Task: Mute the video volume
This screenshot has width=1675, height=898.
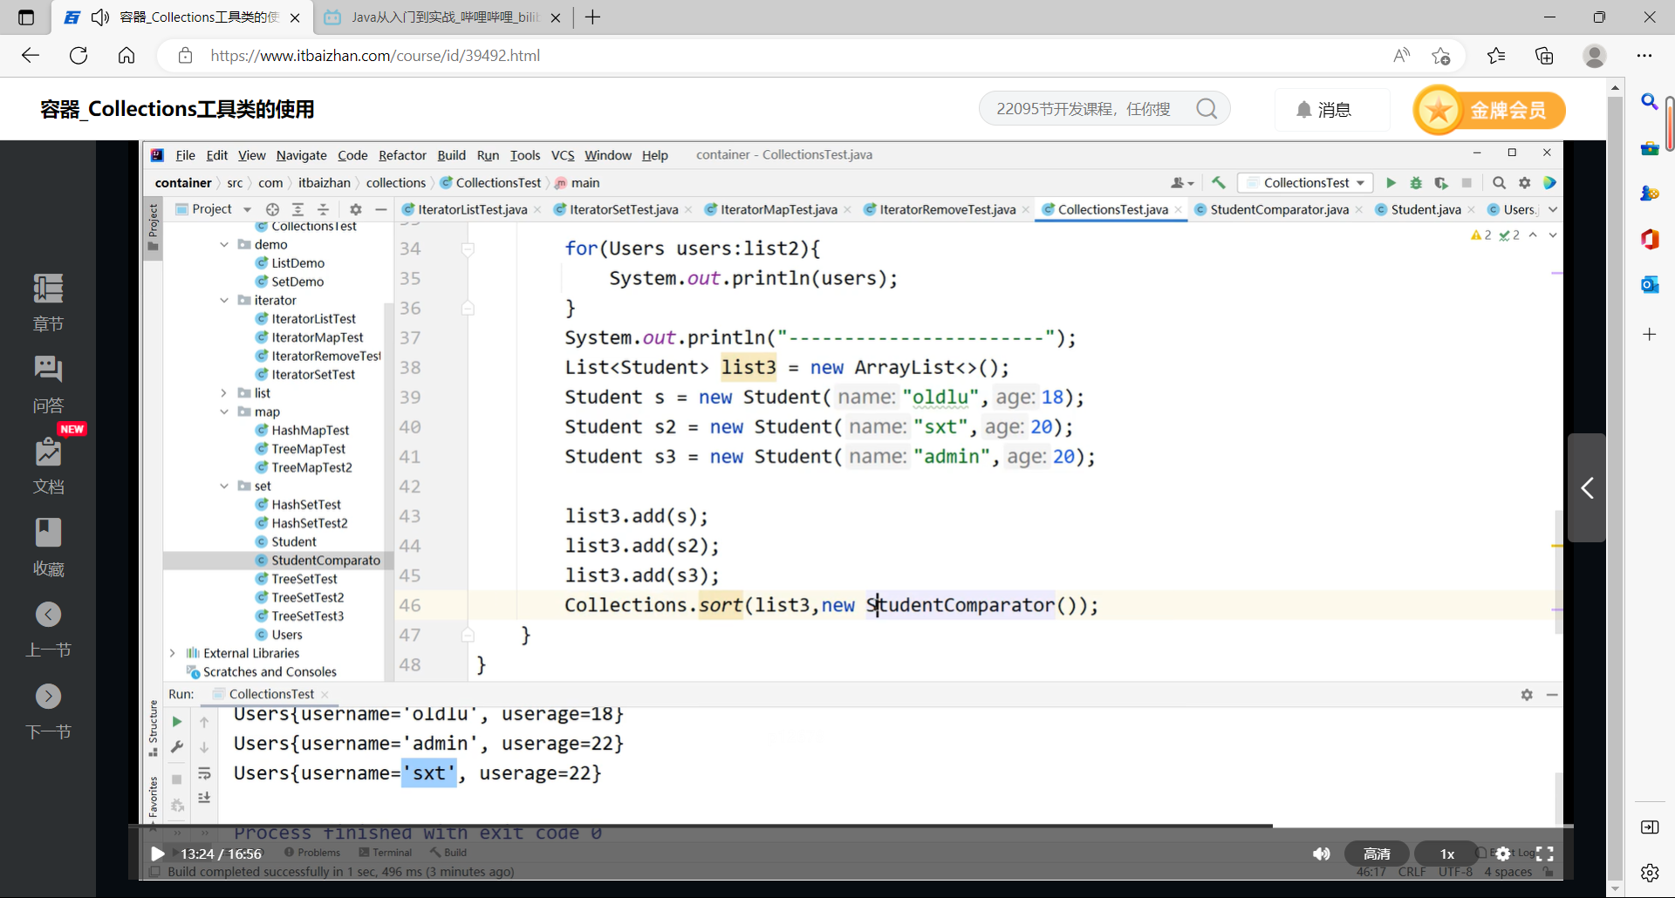Action: [x=1322, y=854]
